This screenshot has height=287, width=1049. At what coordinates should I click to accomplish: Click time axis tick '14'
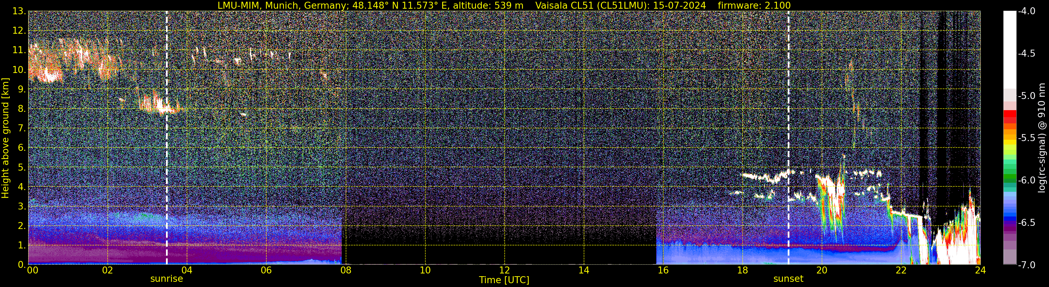click(x=583, y=271)
